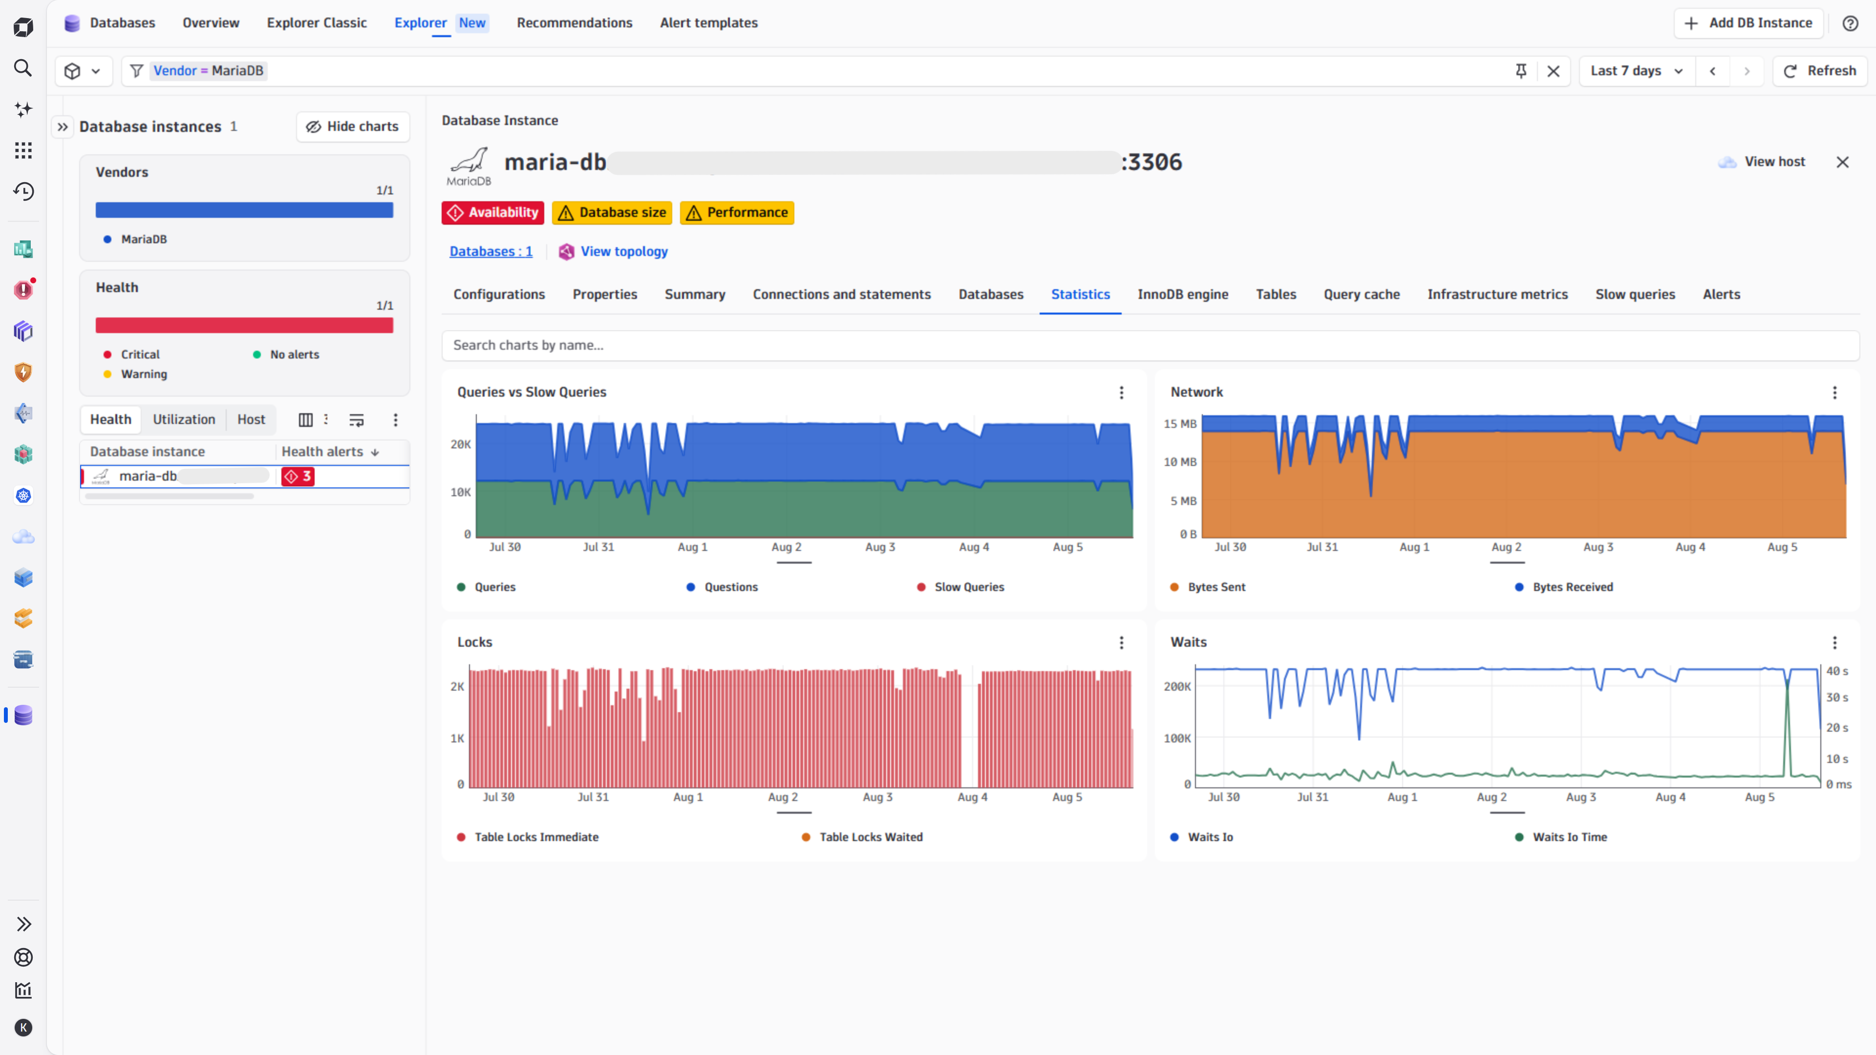Focus the Search charts by name field
The height and width of the screenshot is (1055, 1876).
click(x=1150, y=345)
